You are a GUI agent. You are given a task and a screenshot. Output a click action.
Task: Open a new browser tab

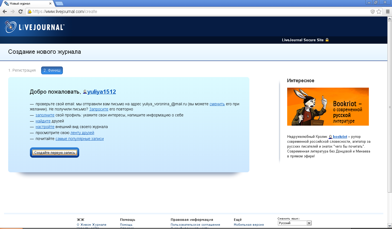point(59,4)
